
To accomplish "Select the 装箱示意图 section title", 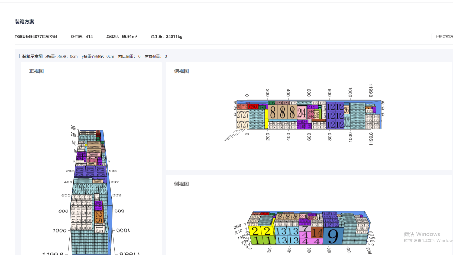I will point(32,56).
